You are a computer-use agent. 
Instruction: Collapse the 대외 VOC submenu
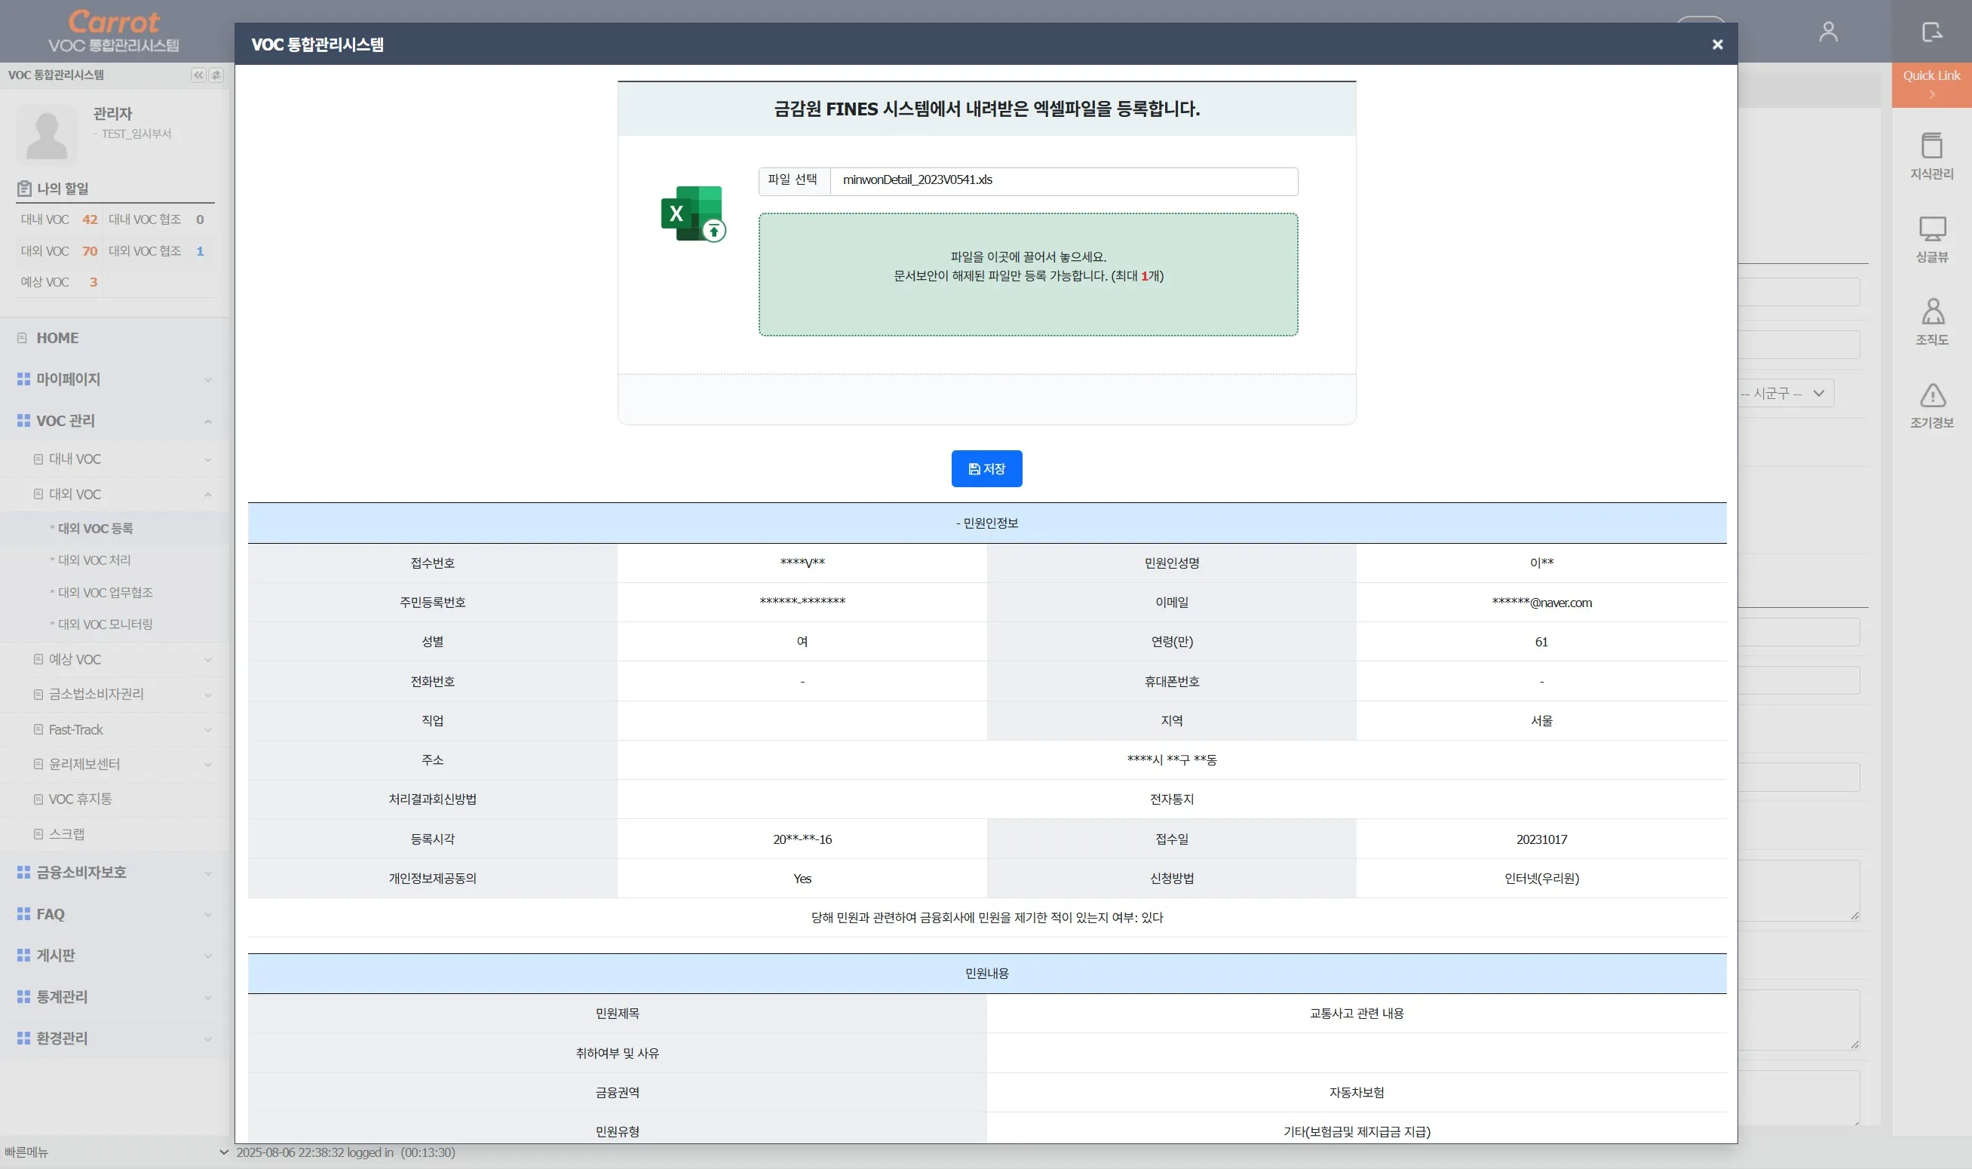[x=114, y=494]
